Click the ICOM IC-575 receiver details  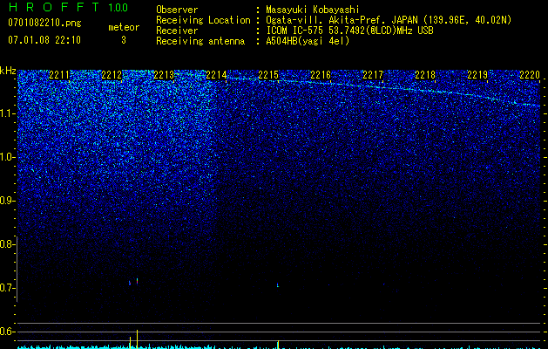point(349,31)
